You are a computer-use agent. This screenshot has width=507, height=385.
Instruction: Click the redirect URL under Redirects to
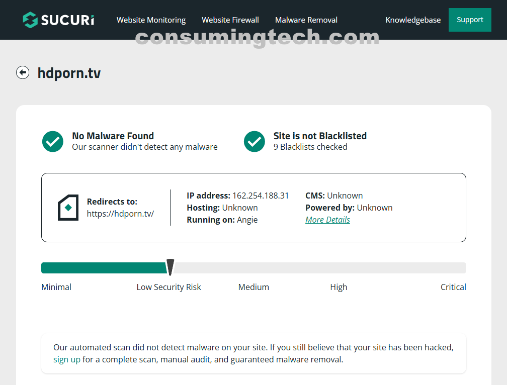[x=120, y=214]
